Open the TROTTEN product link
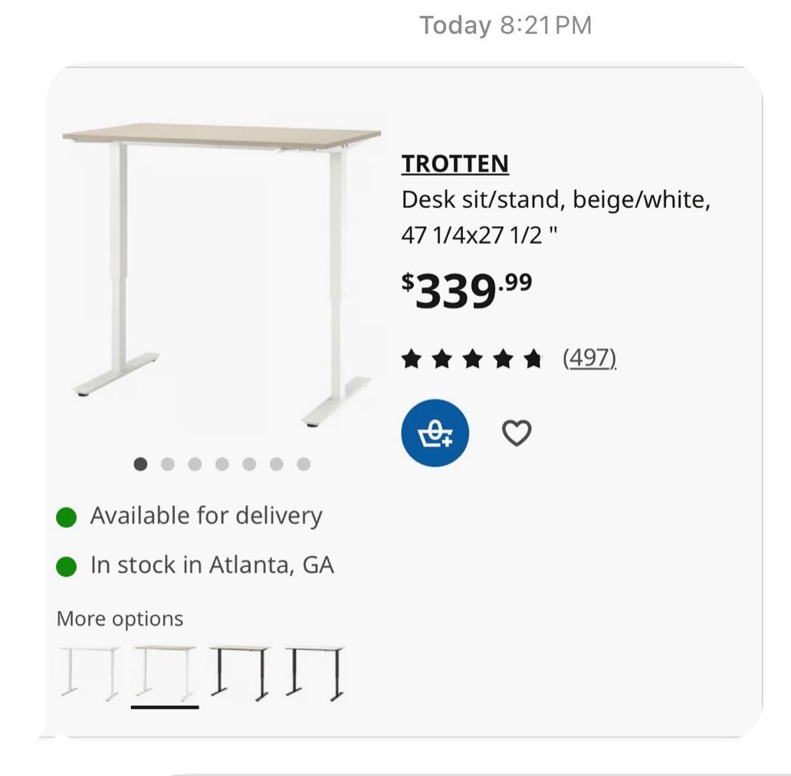791x776 pixels. (455, 164)
